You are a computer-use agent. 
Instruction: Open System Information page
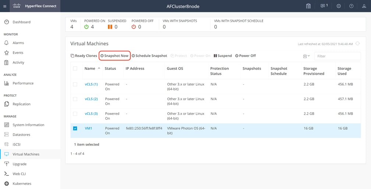click(28, 125)
